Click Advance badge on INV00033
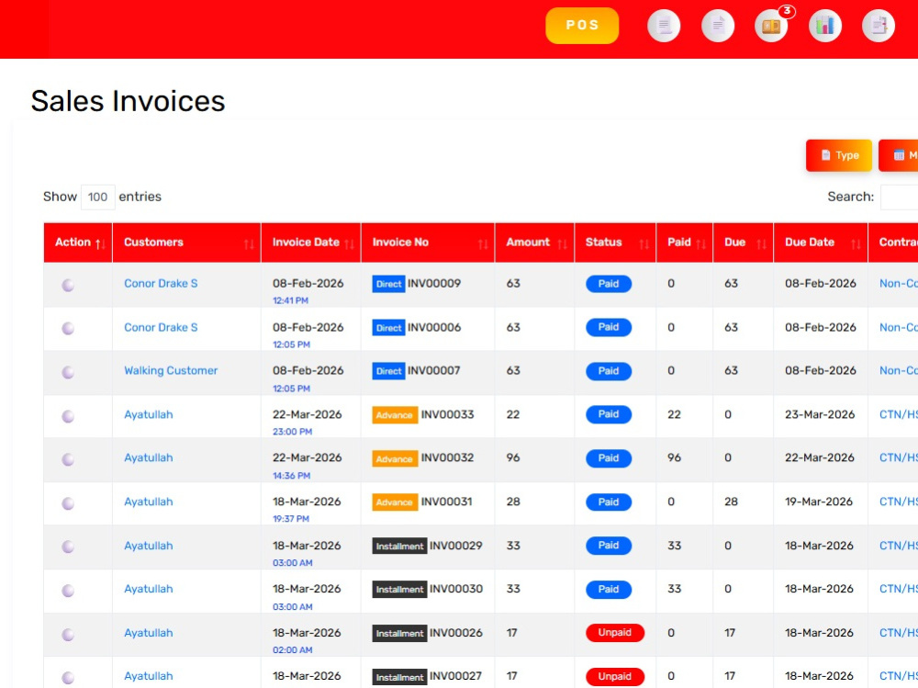 coord(395,415)
